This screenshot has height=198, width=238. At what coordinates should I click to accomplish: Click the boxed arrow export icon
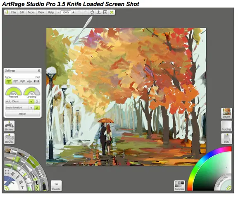105,12
